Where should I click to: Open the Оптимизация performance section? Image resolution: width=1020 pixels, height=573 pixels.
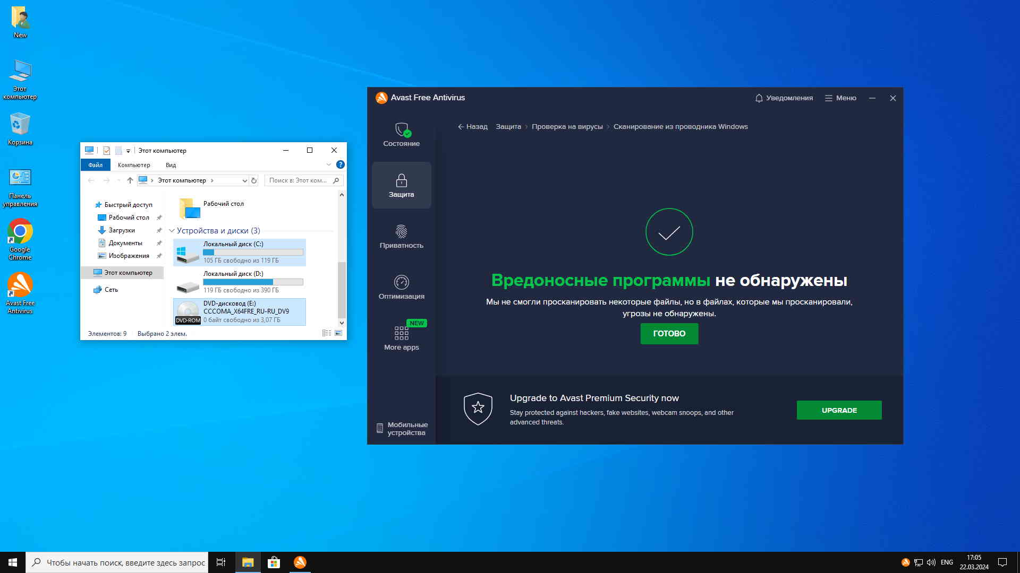[x=401, y=288]
